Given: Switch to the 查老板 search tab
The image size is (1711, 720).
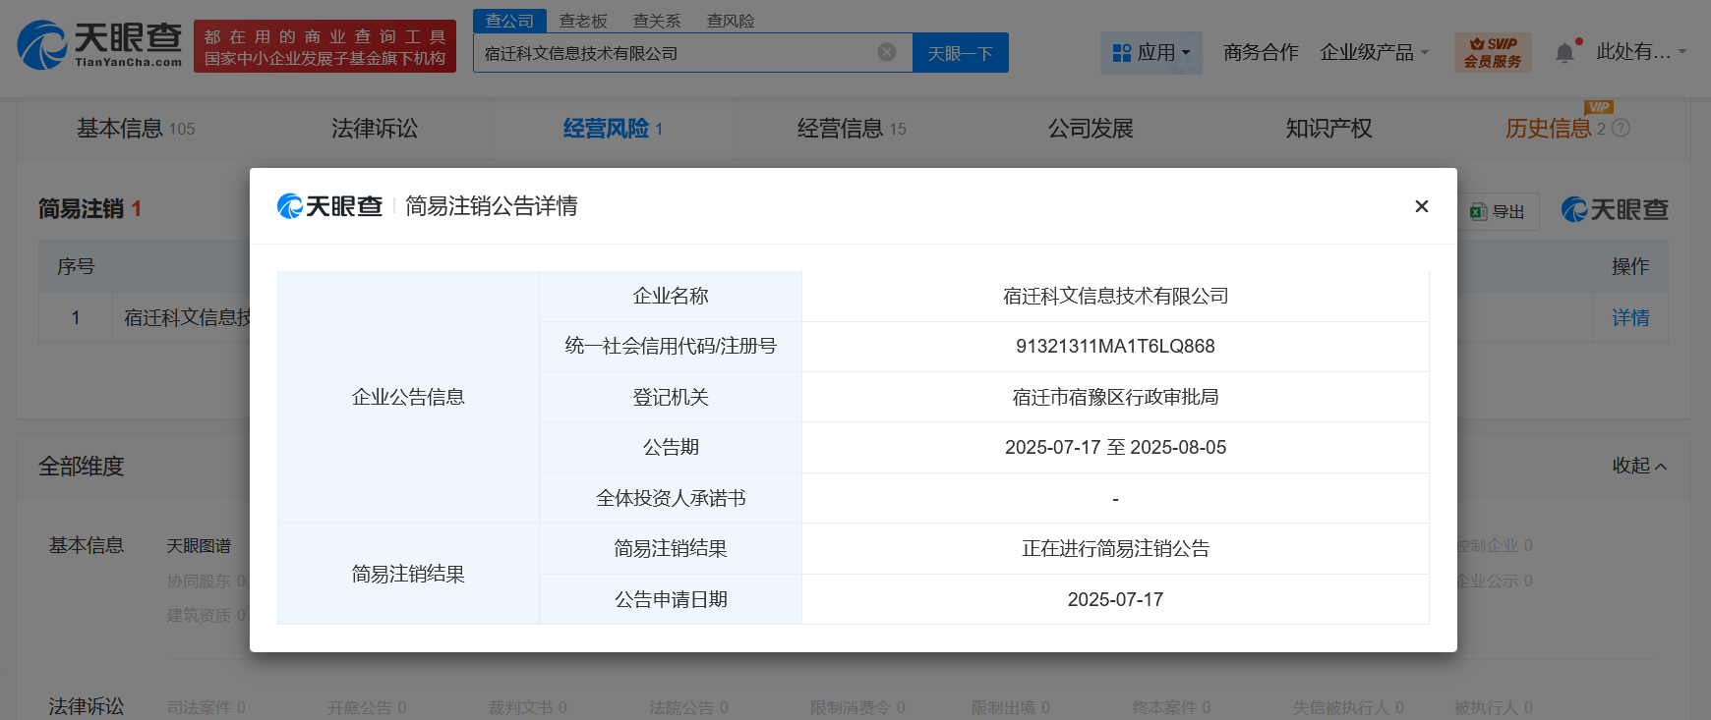Looking at the screenshot, I should tap(583, 21).
